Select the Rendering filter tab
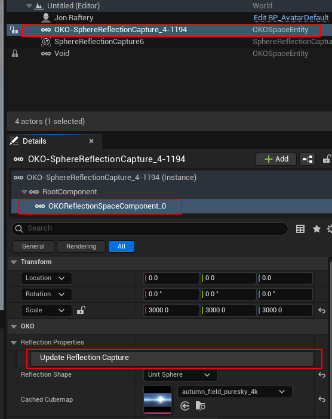Image resolution: width=332 pixels, height=419 pixels. click(81, 246)
